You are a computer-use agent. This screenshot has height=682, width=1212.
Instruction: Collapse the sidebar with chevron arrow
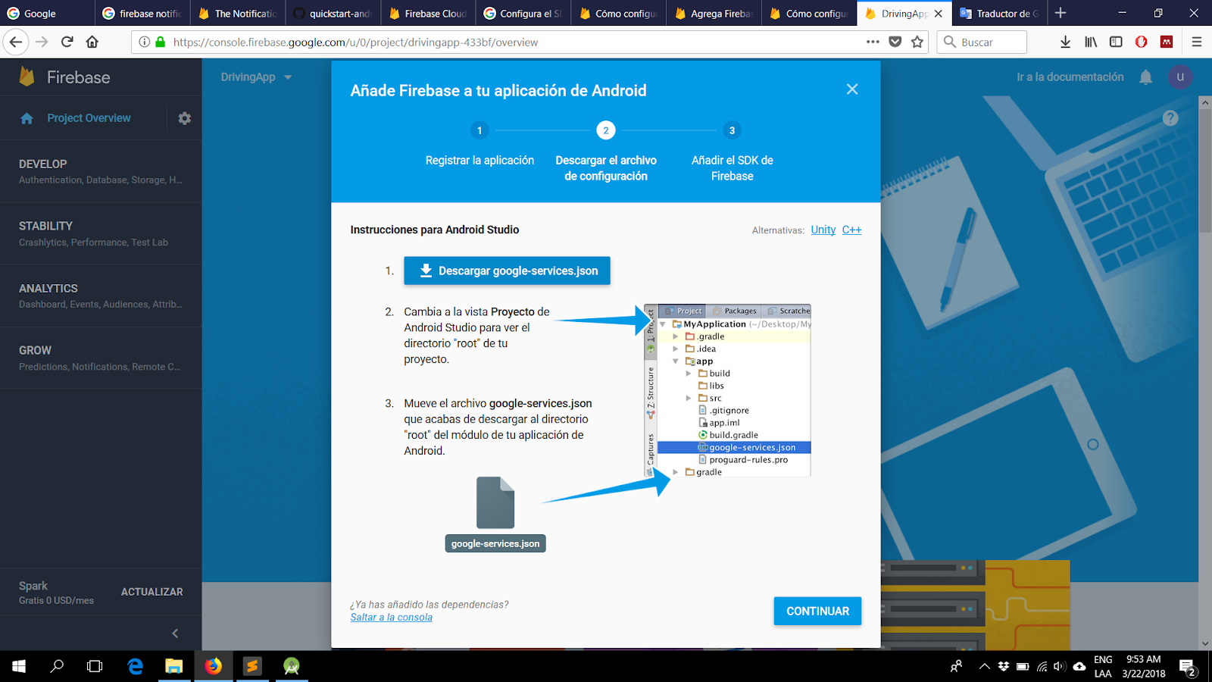pos(175,634)
